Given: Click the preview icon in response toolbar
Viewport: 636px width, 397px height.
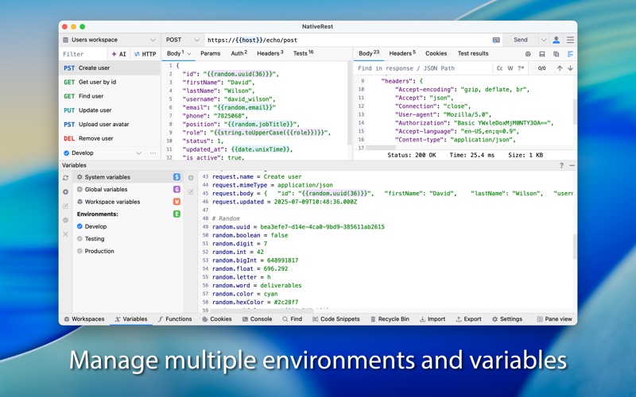Looking at the screenshot, I should click(528, 54).
